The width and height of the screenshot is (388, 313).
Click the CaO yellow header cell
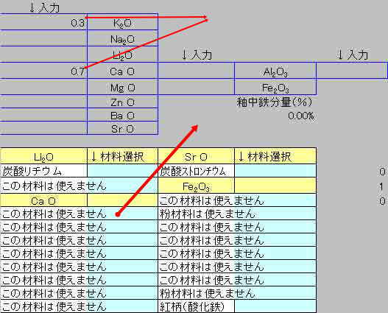pyautogui.click(x=43, y=200)
